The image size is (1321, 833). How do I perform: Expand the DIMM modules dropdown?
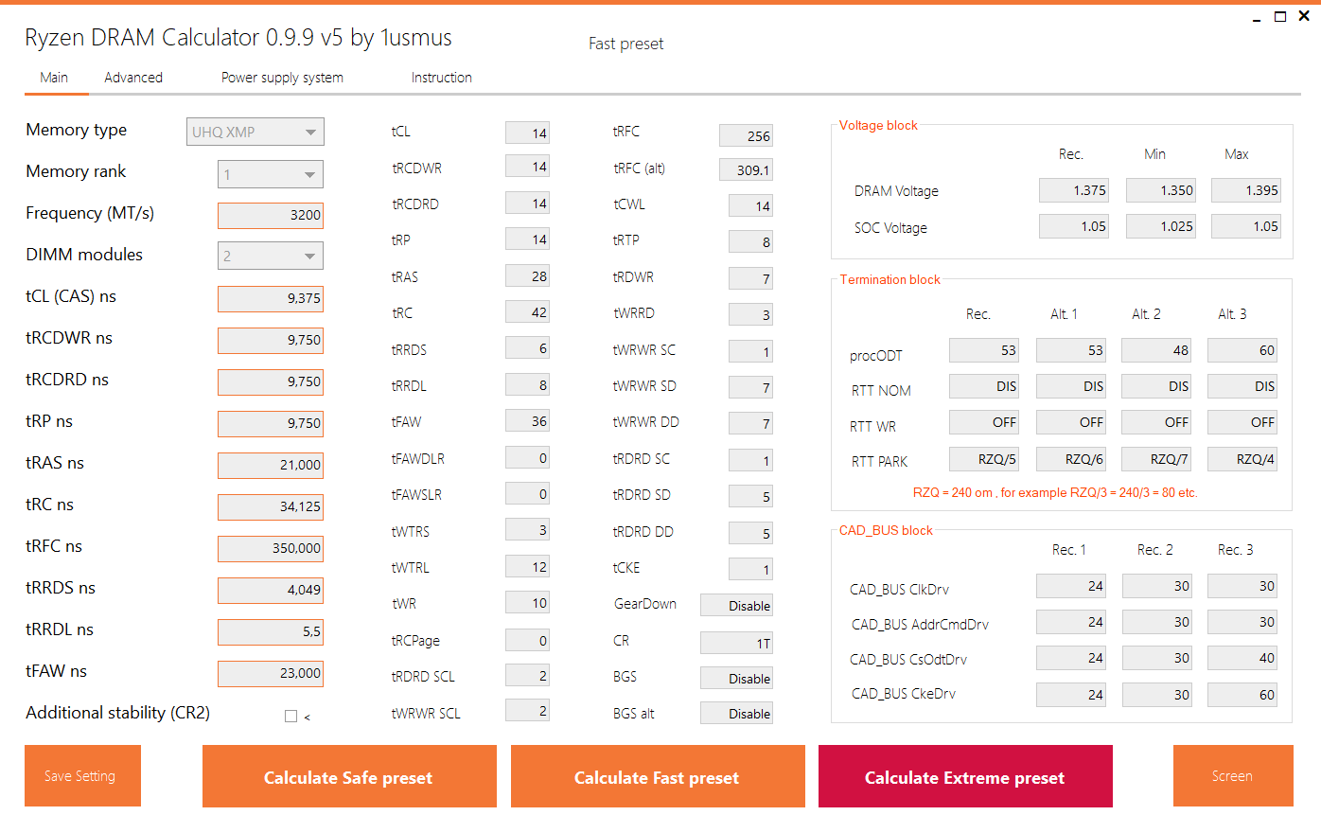[271, 256]
